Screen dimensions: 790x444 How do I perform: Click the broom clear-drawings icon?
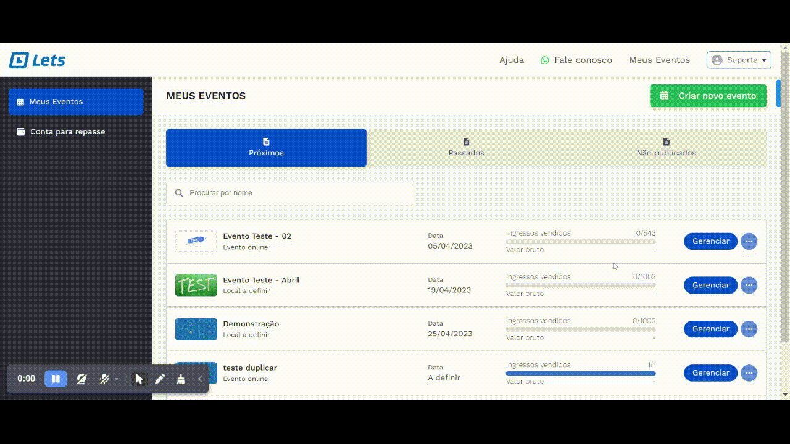click(x=180, y=379)
